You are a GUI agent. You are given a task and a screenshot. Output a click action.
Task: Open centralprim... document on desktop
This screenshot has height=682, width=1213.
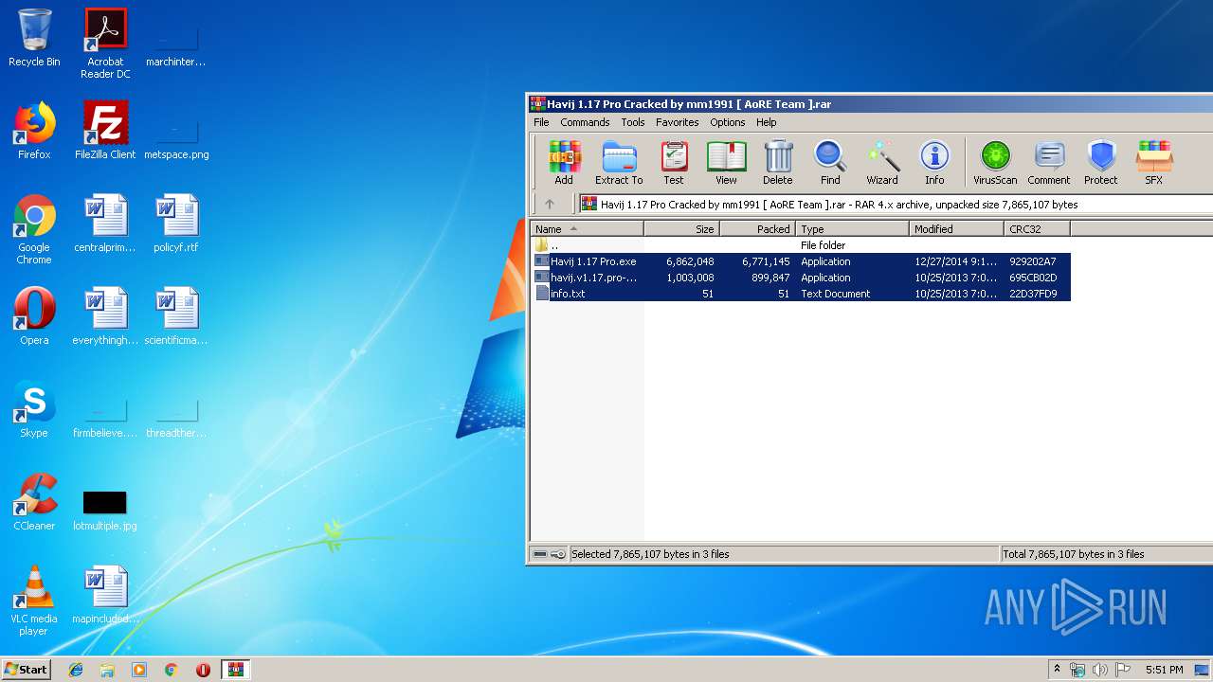click(105, 224)
